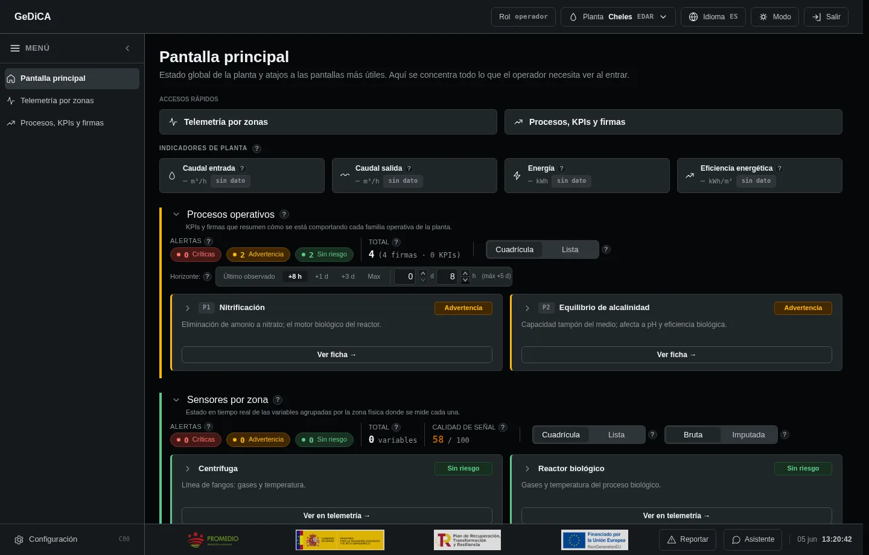Viewport: 869px width, 555px height.
Task: Open help for Horizonte setting
Action: coord(207,276)
